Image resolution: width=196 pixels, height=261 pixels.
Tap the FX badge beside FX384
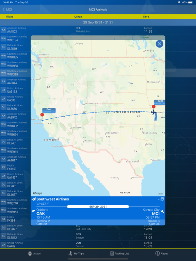pos(3,219)
